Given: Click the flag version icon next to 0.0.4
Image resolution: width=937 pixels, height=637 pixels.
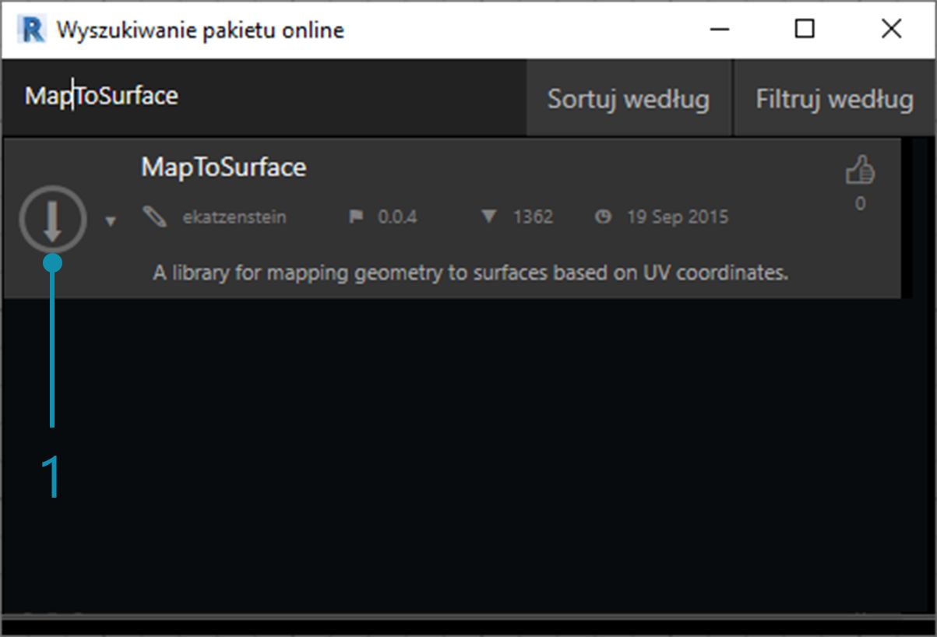Looking at the screenshot, I should (x=356, y=217).
